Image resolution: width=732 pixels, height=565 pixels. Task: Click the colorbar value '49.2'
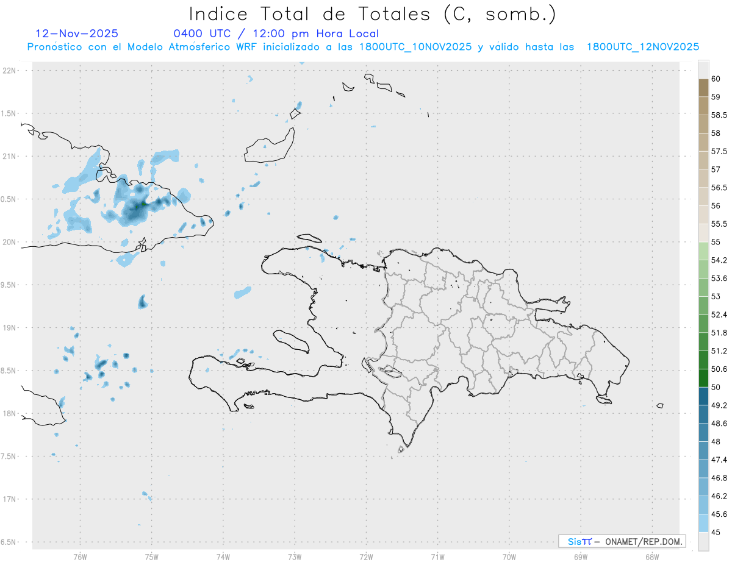coord(719,405)
